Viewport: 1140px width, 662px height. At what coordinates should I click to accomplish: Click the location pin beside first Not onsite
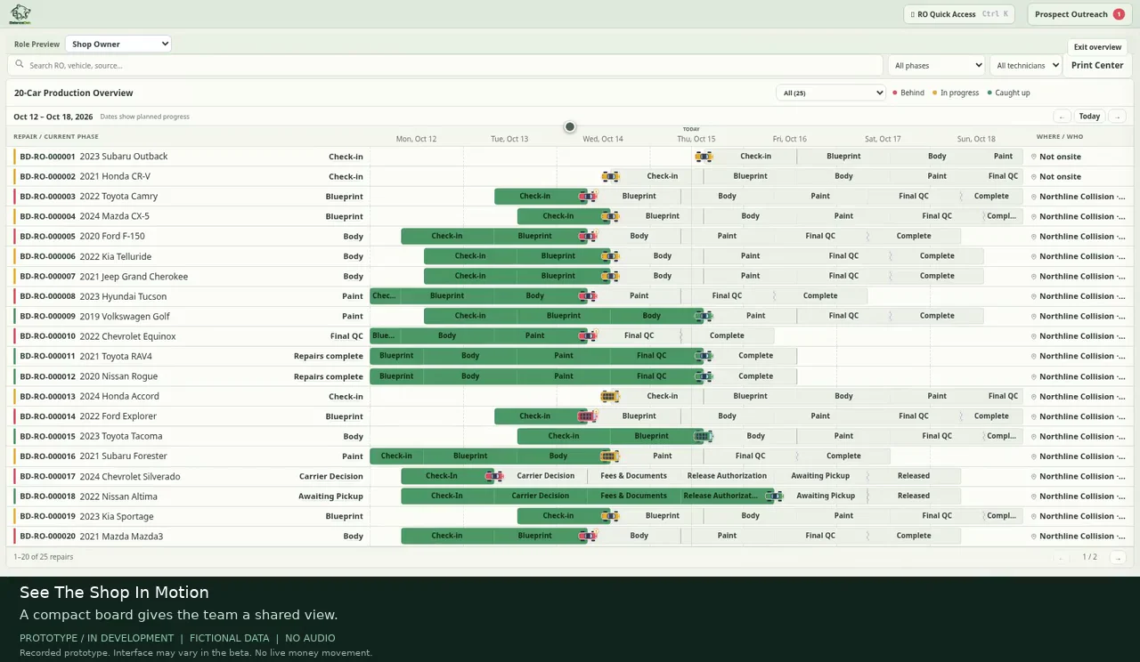pos(1034,157)
